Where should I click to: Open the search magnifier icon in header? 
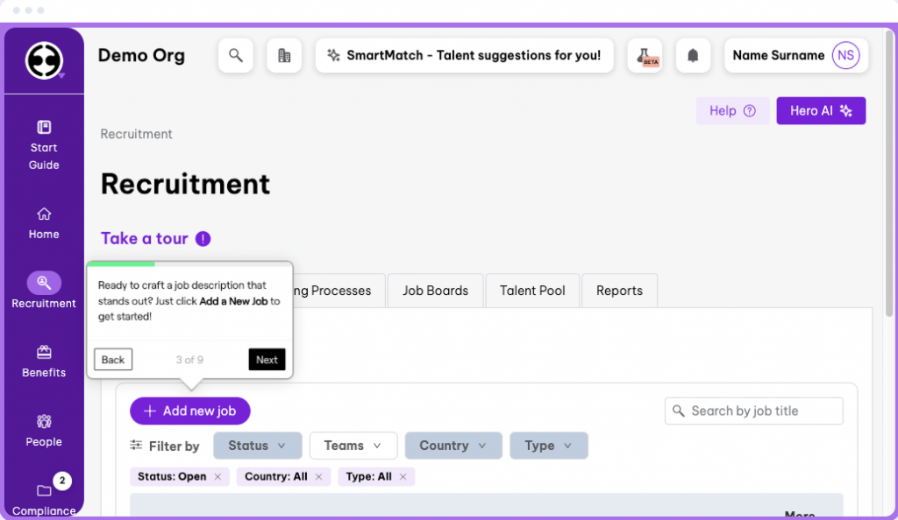(x=235, y=55)
